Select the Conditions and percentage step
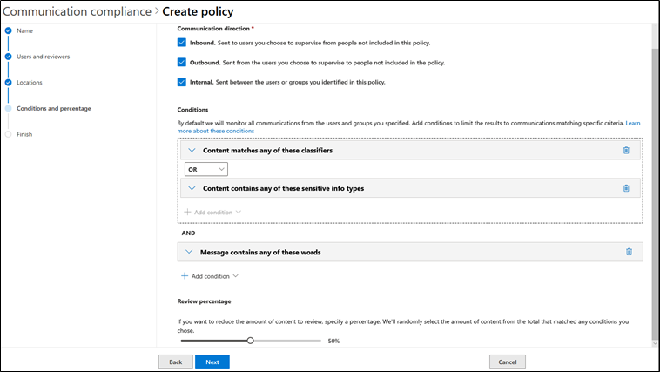The image size is (660, 372). [54, 108]
